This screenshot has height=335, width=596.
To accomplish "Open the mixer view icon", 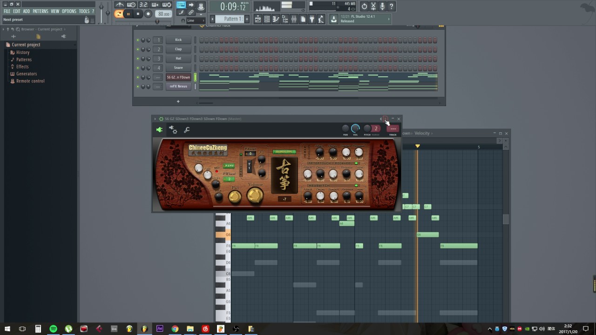I will (294, 19).
